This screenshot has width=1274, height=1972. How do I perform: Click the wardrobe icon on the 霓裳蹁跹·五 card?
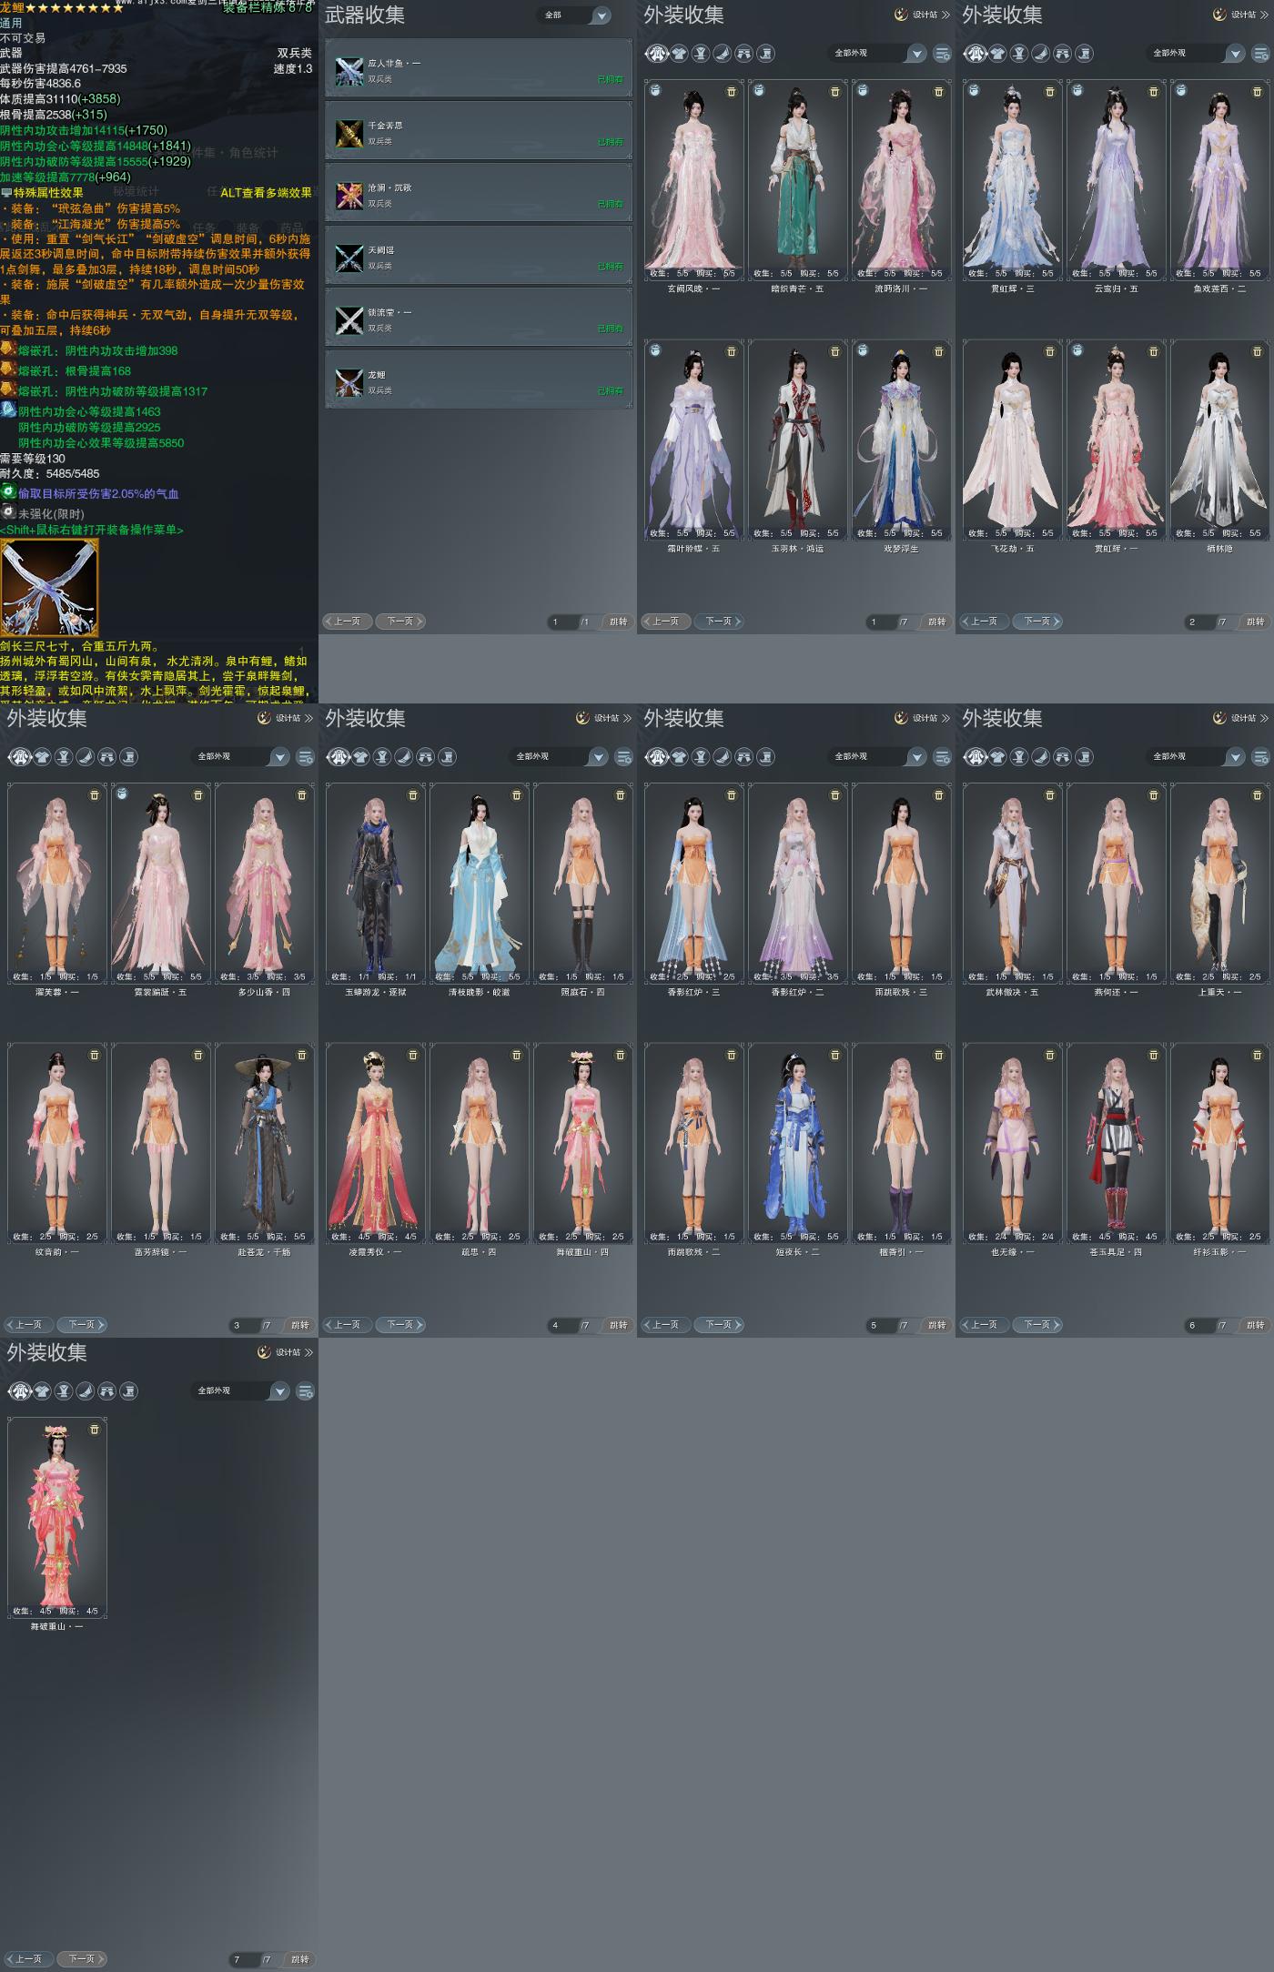click(122, 794)
